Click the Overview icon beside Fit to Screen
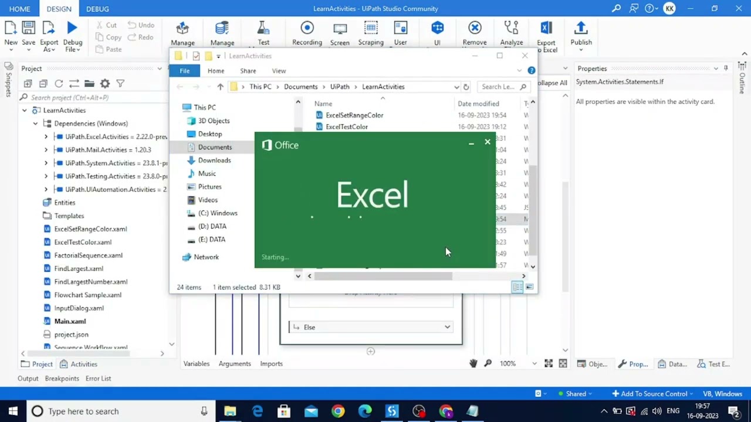The height and width of the screenshot is (422, 751). (563, 363)
